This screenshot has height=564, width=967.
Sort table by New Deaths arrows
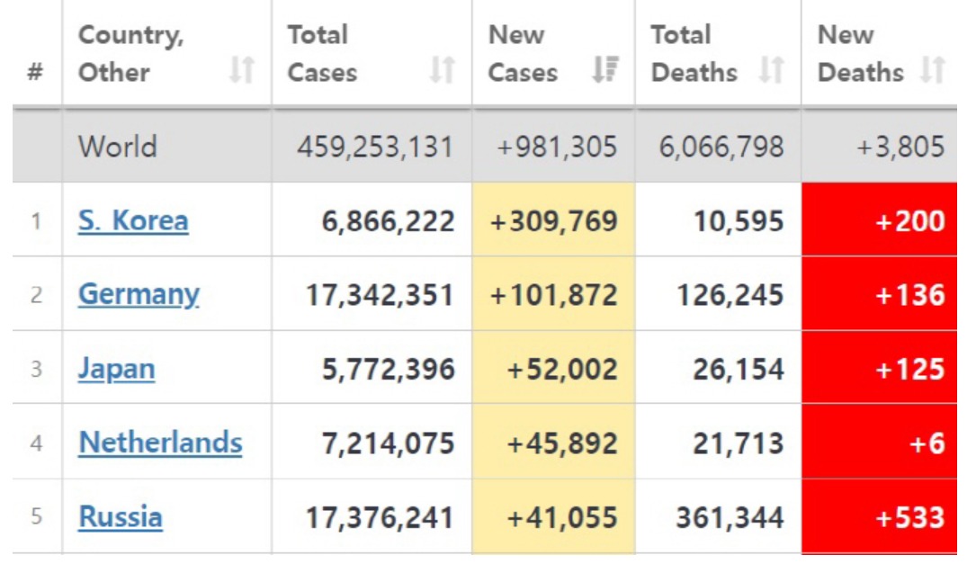tap(933, 69)
